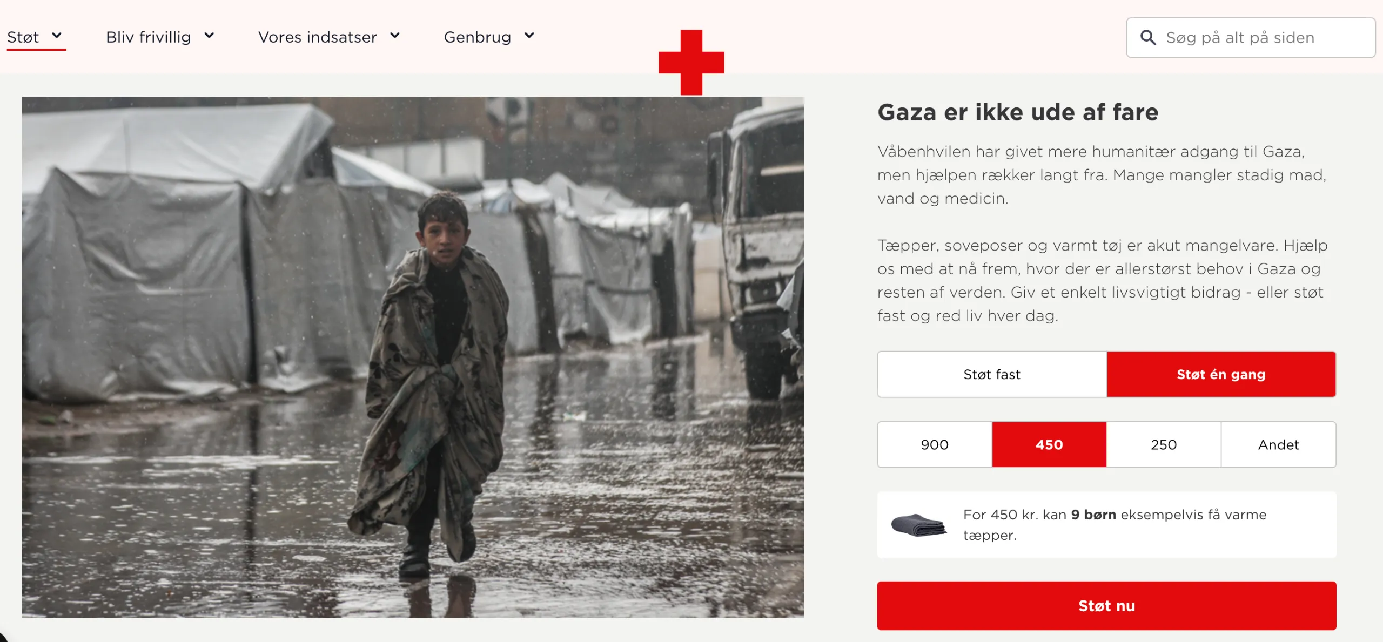
Task: Open the Genbrug menu item
Action: (x=478, y=37)
